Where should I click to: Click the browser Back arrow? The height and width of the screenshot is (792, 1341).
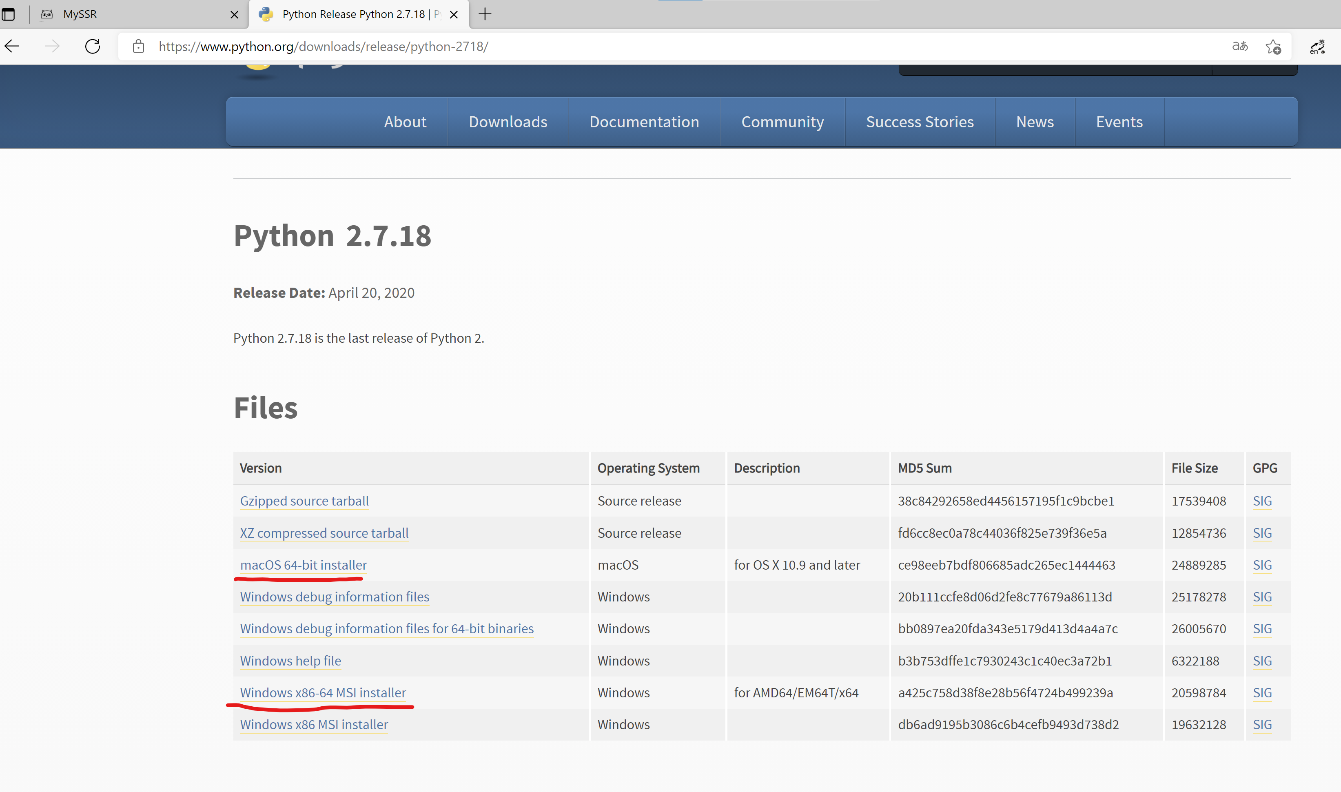12,47
